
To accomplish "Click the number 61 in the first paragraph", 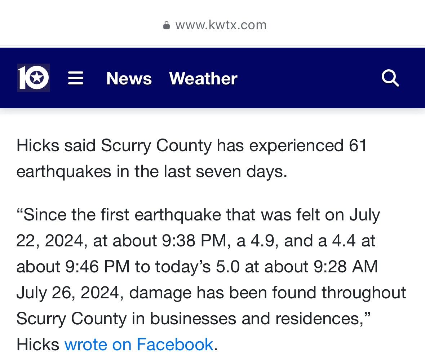I will [358, 145].
